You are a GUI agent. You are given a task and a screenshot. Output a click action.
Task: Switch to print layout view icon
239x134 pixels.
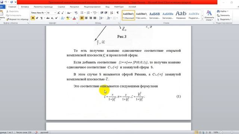(x=197, y=133)
